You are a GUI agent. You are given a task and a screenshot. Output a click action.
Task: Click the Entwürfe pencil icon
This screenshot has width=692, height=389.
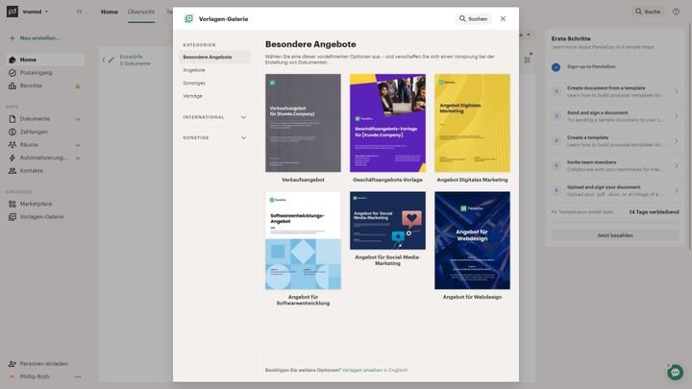[x=111, y=60]
